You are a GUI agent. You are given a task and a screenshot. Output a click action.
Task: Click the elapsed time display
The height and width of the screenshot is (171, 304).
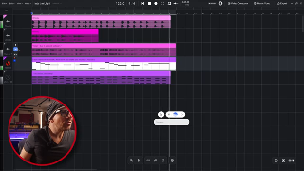[185, 3]
